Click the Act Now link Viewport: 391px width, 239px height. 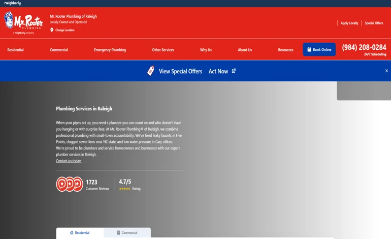pos(218,71)
